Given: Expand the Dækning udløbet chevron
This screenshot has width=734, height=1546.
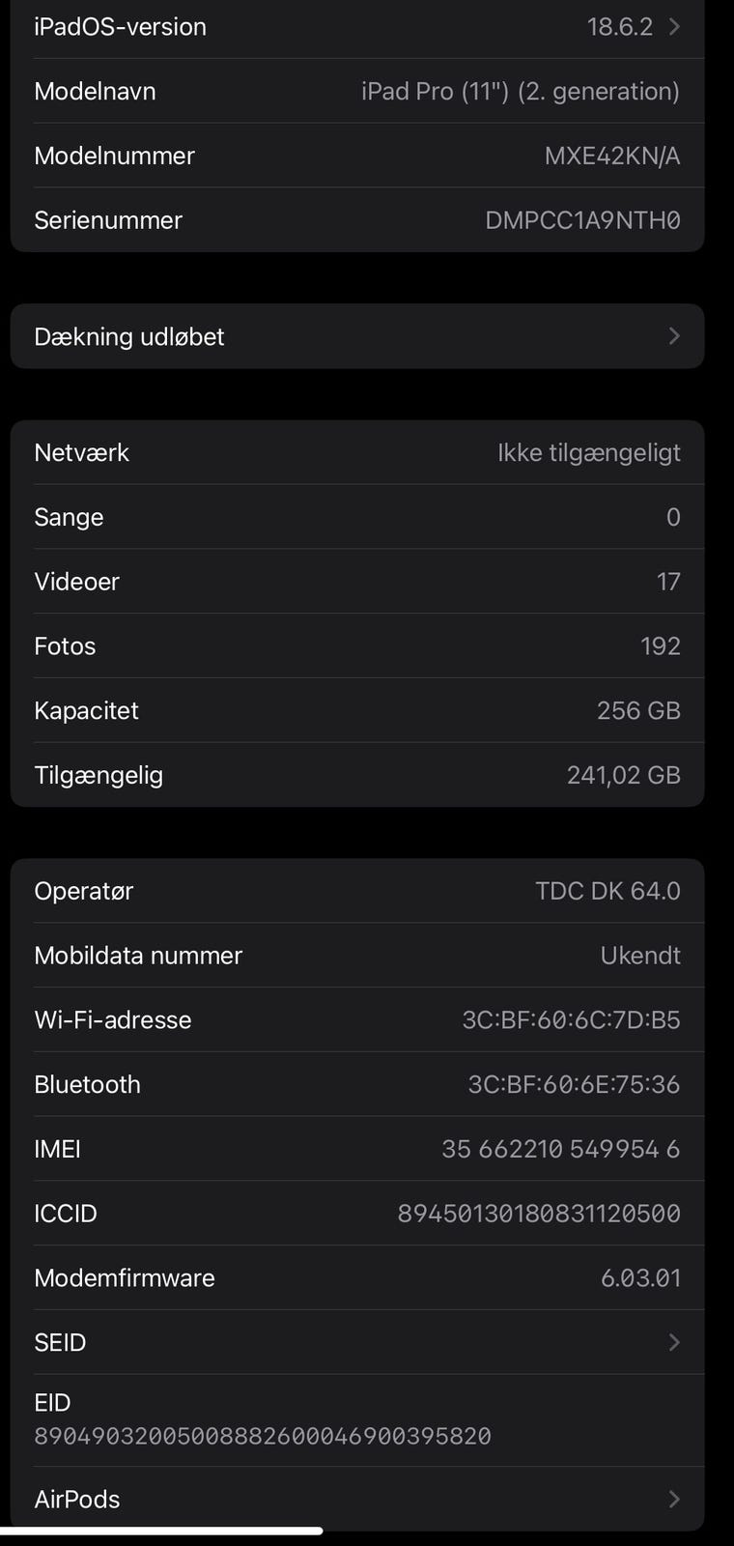Looking at the screenshot, I should click(674, 336).
